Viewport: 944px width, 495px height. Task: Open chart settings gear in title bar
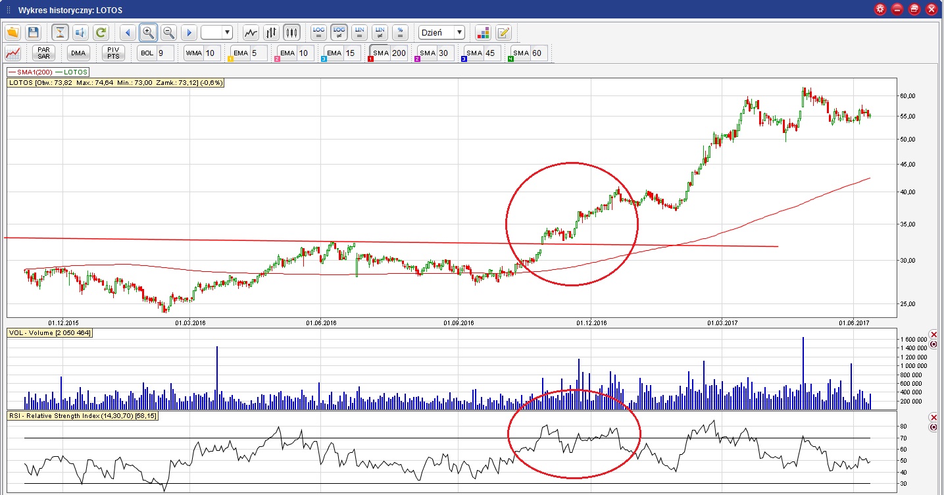pos(880,9)
